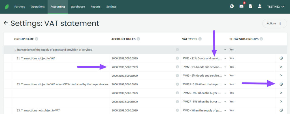
Task: Click 'Yes' sub-groups value in PVM26 row
Action: [231, 93]
